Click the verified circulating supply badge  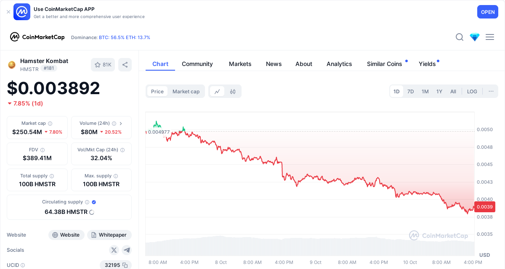click(x=94, y=202)
